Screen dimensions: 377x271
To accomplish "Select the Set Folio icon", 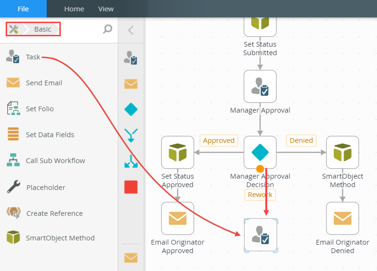I will 14,108.
